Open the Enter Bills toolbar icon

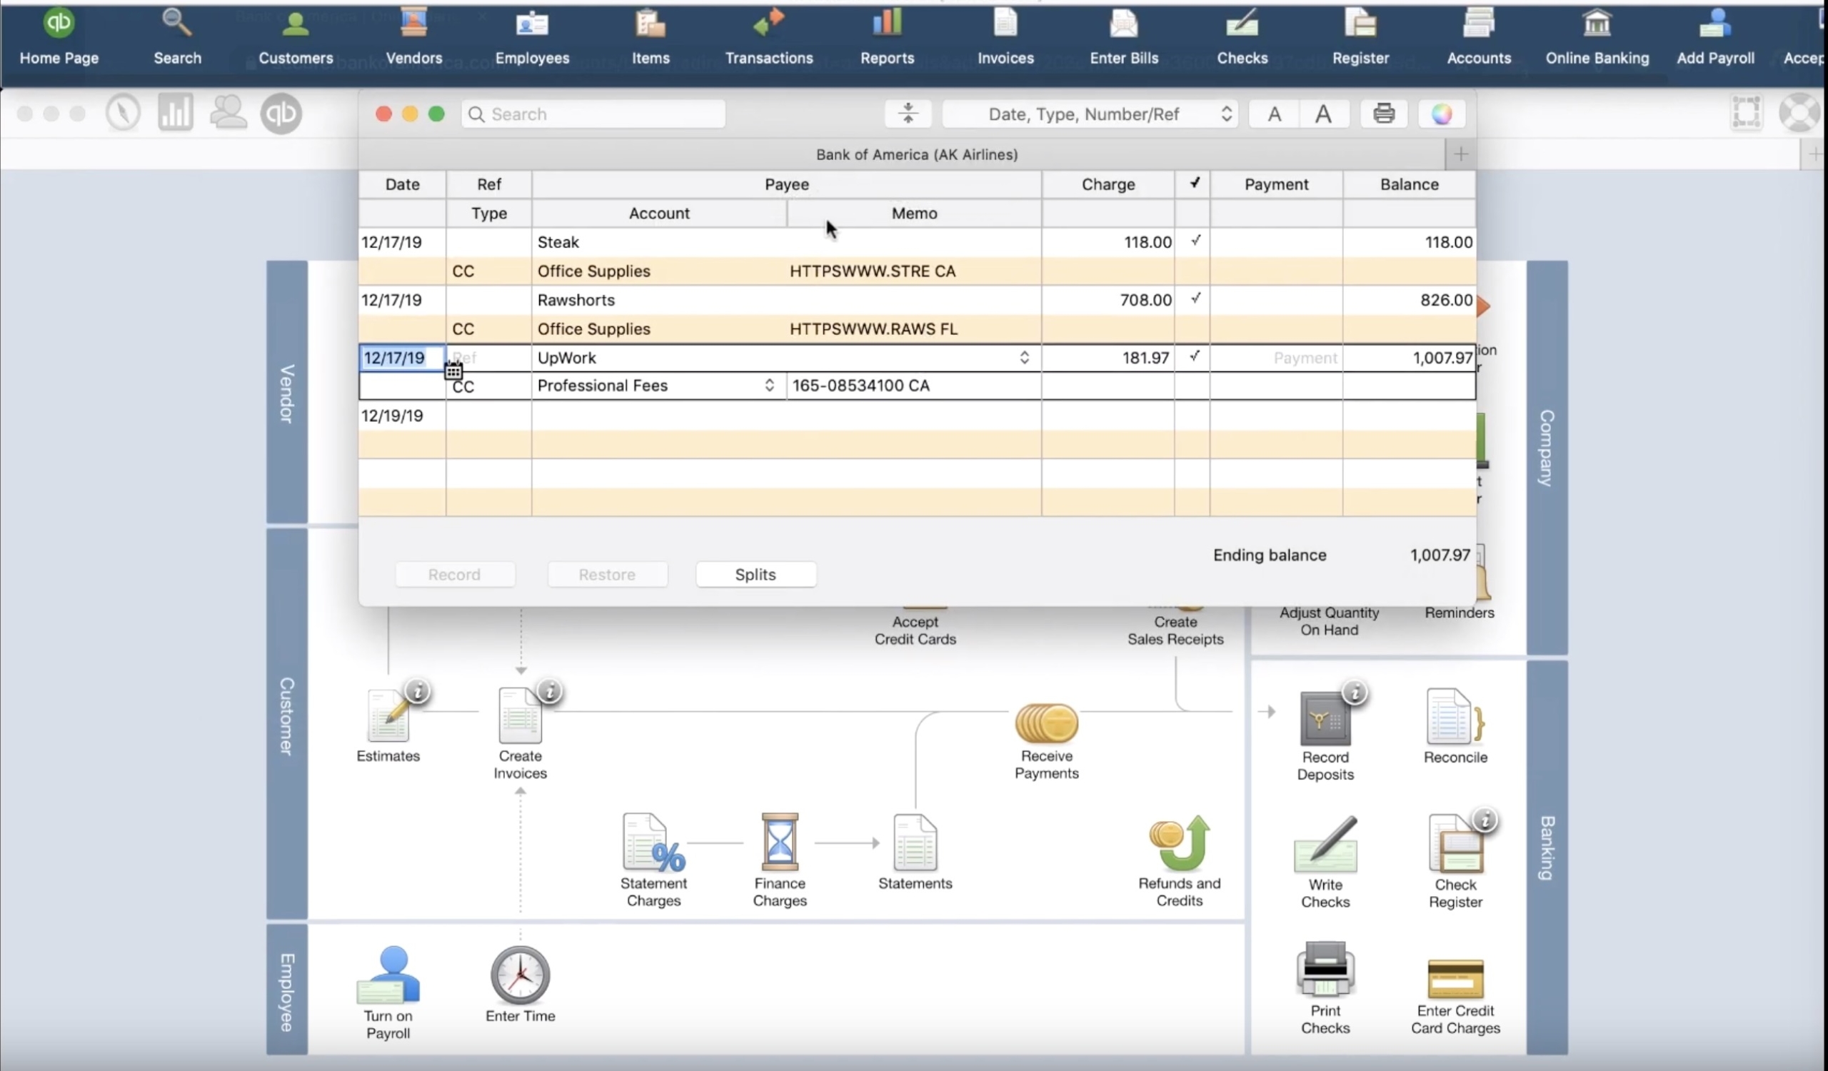tap(1123, 38)
